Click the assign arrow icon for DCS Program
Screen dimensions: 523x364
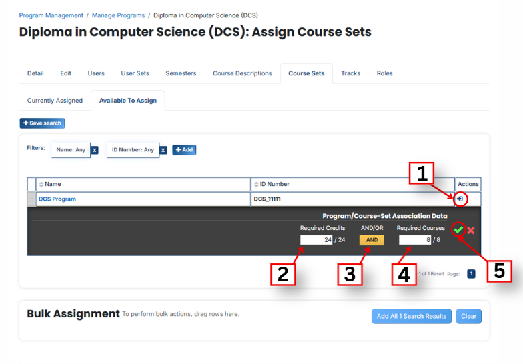pos(460,199)
